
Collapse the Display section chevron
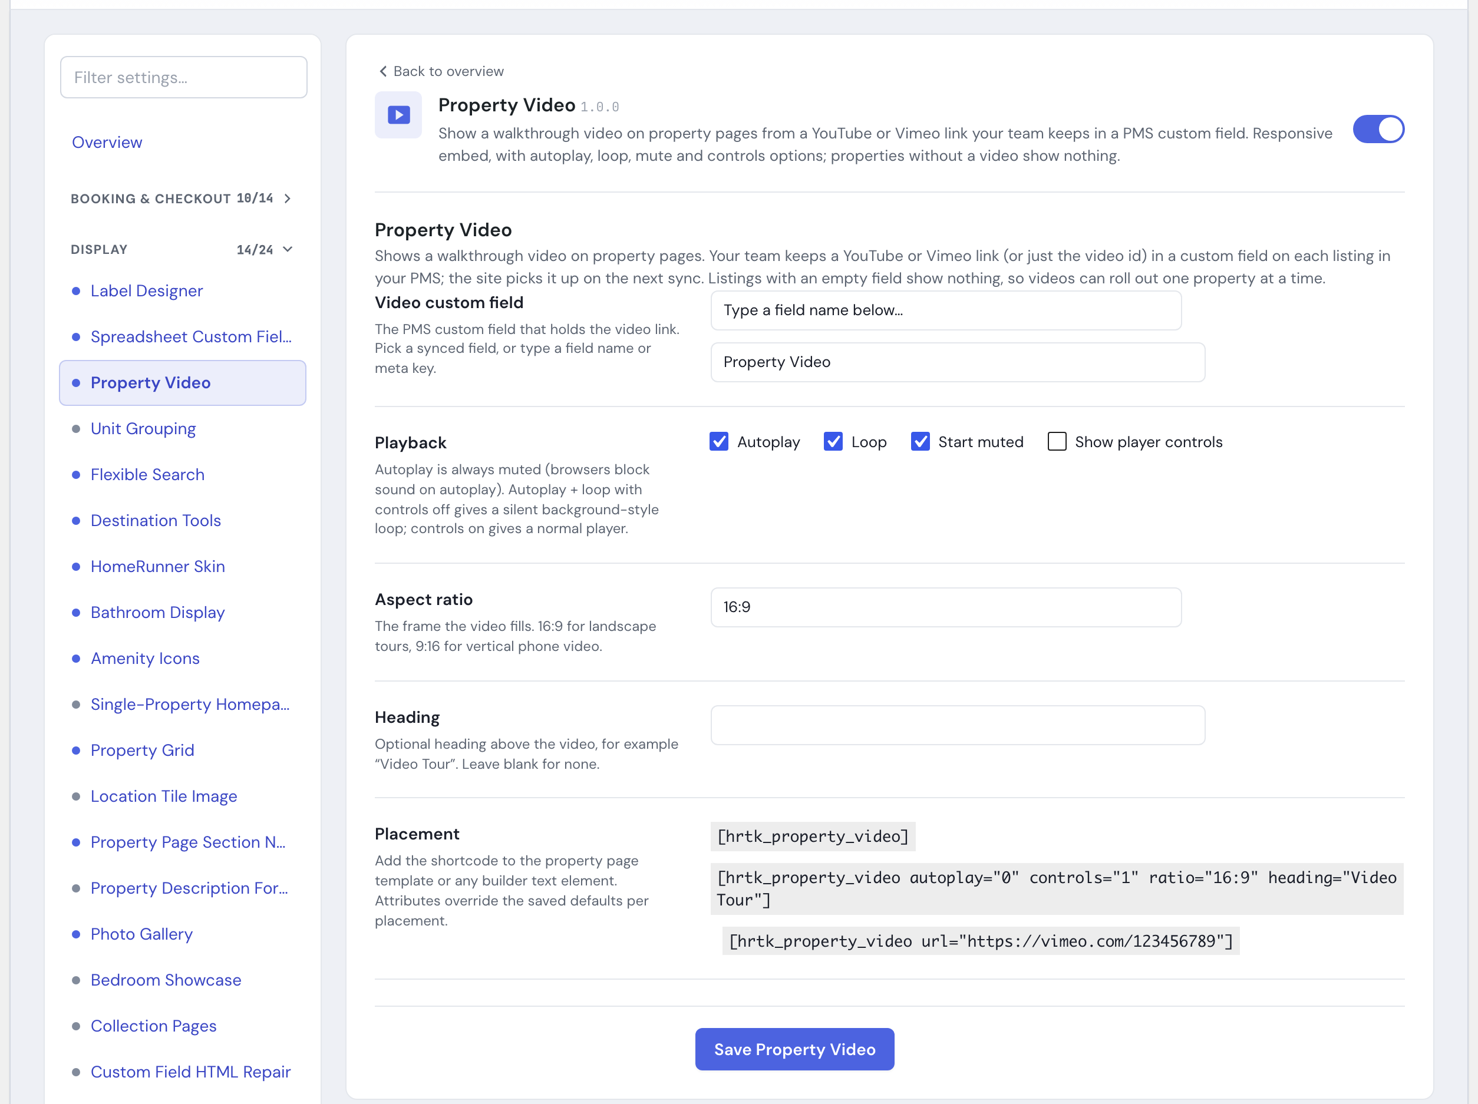pos(288,250)
